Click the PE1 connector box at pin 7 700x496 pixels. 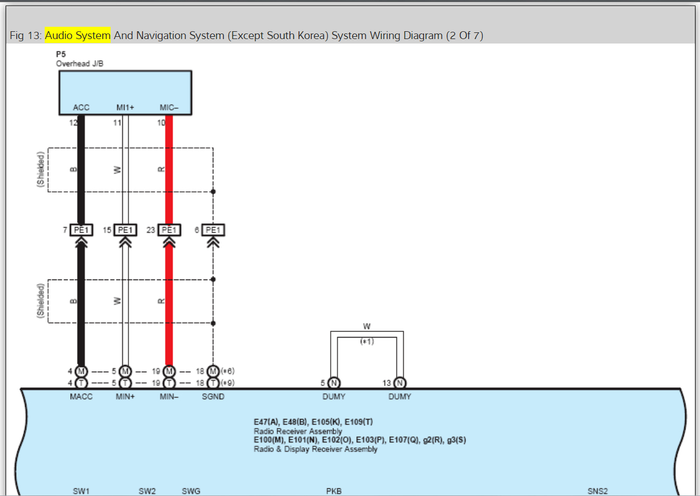click(x=81, y=230)
